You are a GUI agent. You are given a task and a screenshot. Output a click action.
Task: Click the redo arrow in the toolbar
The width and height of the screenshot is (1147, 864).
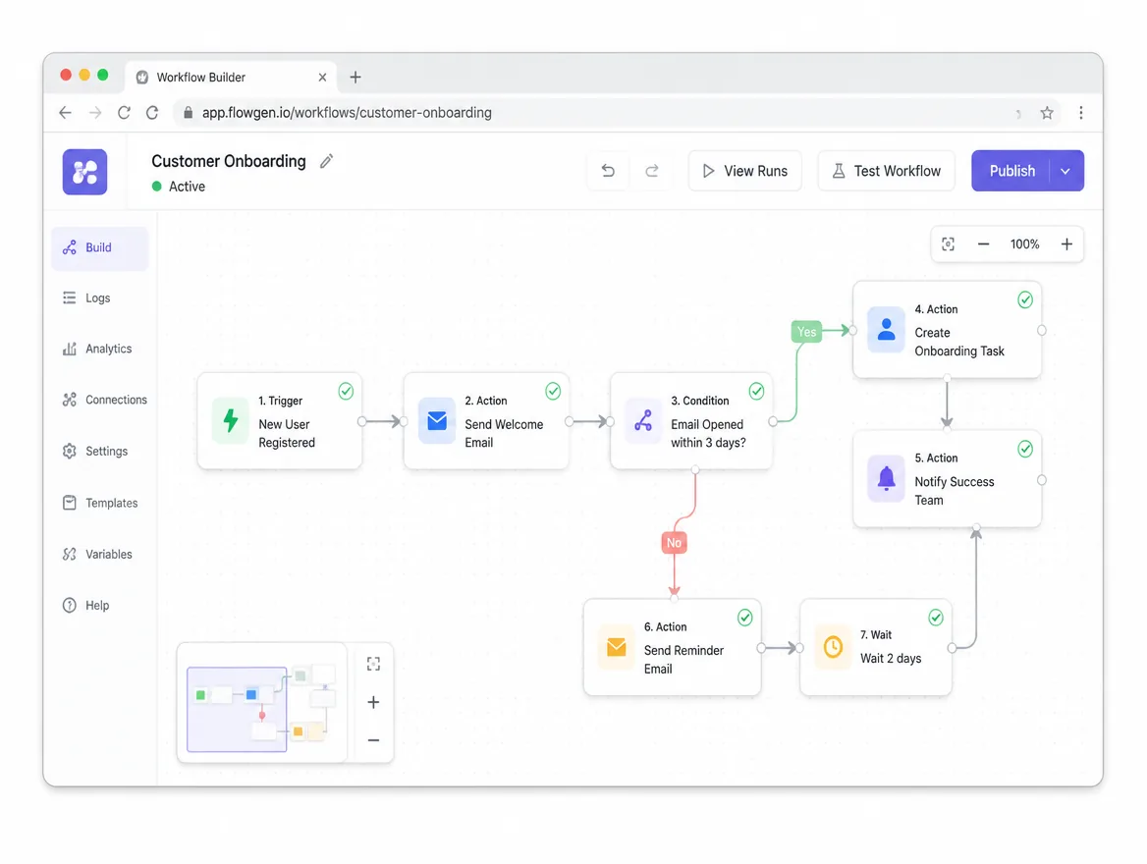pyautogui.click(x=652, y=171)
